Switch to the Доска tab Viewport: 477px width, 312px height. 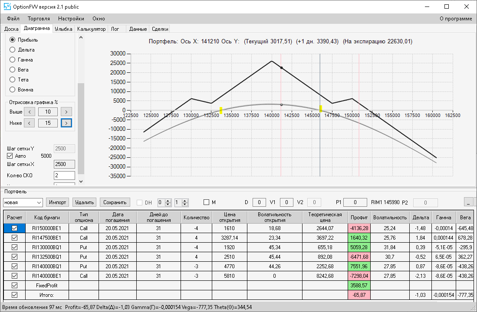click(x=11, y=29)
